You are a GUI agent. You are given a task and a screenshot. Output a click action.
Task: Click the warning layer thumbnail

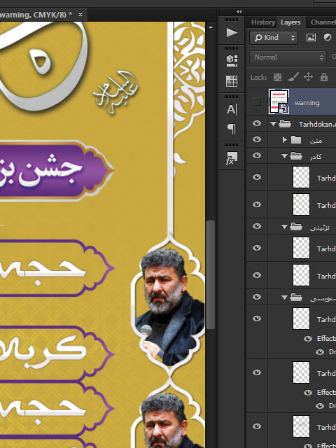pyautogui.click(x=279, y=101)
